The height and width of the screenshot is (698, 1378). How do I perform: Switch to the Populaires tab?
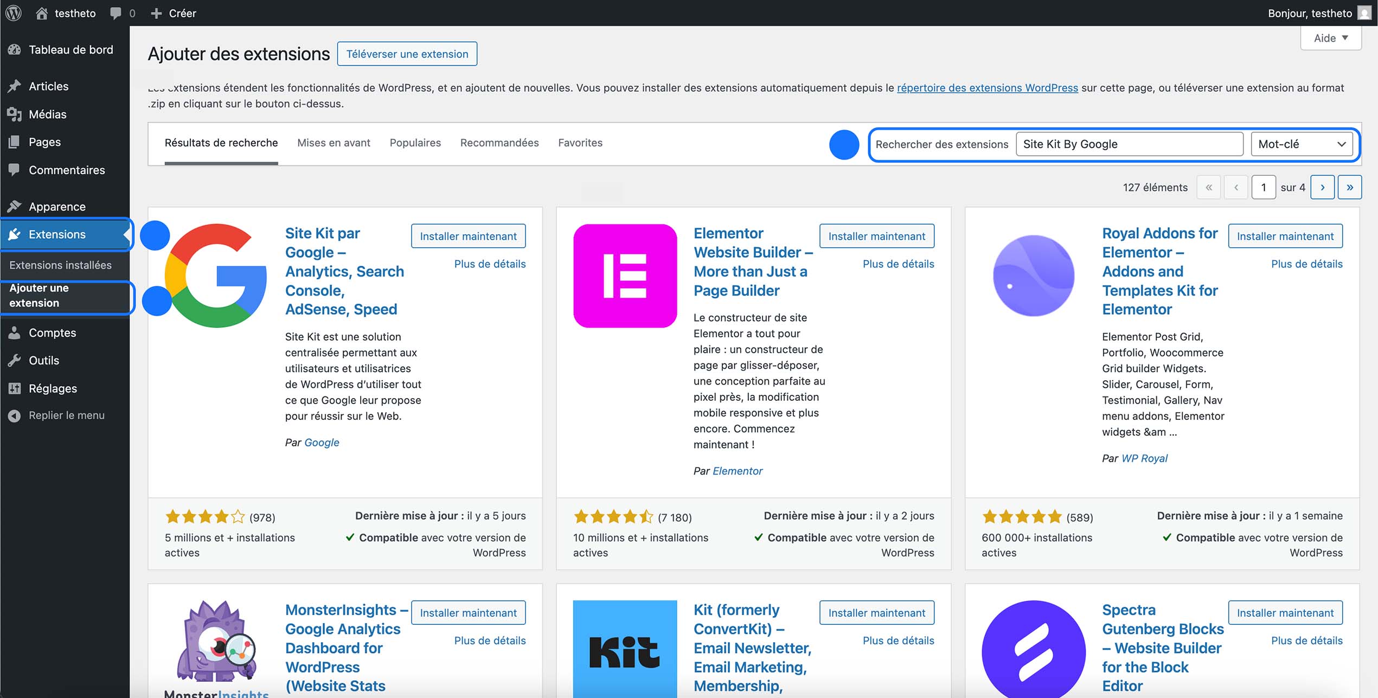pos(415,143)
